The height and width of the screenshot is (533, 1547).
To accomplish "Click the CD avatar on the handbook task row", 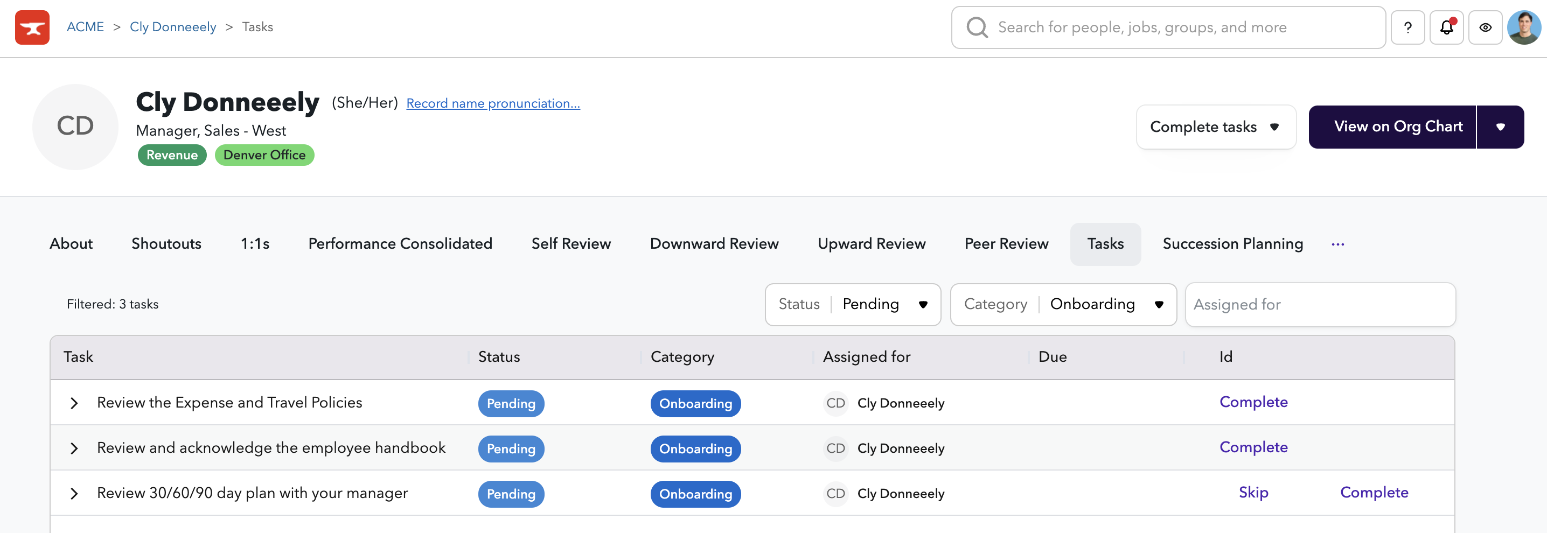I will coord(835,448).
